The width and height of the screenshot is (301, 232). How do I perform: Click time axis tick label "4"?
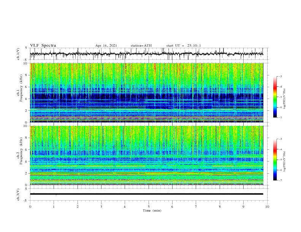(x=125, y=207)
